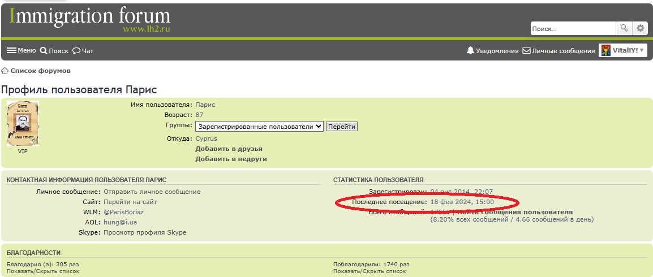
Task: Click the notifications bell icon
Action: pyautogui.click(x=470, y=50)
